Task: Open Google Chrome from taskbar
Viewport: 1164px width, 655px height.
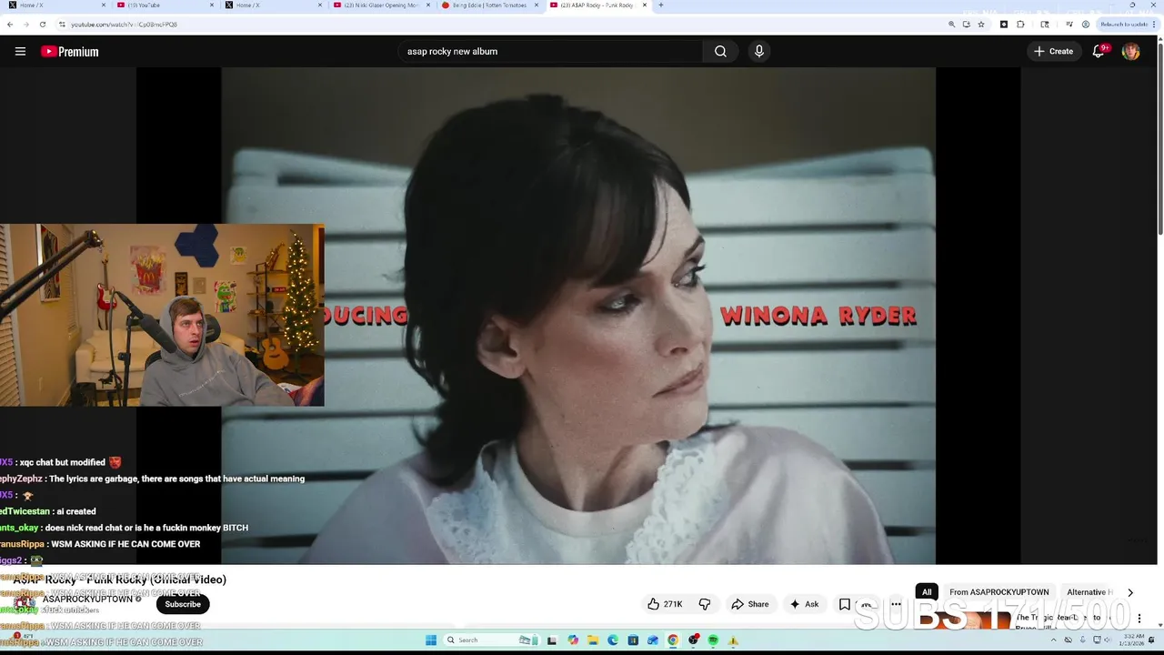Action: tap(673, 640)
